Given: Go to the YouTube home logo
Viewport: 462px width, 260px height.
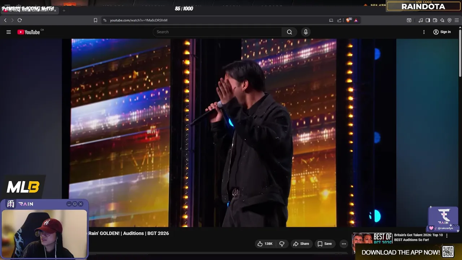Looking at the screenshot, I should tap(29, 32).
